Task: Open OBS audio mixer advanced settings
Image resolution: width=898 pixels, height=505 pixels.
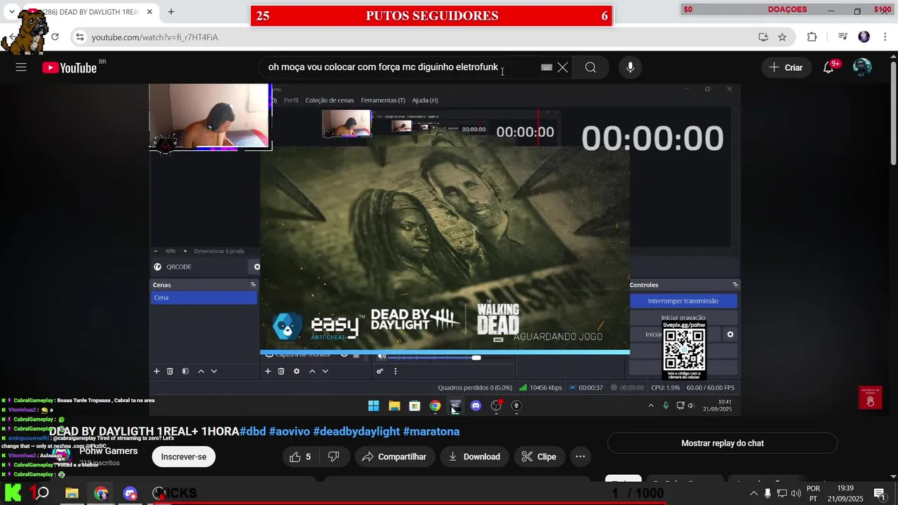Action: click(380, 371)
